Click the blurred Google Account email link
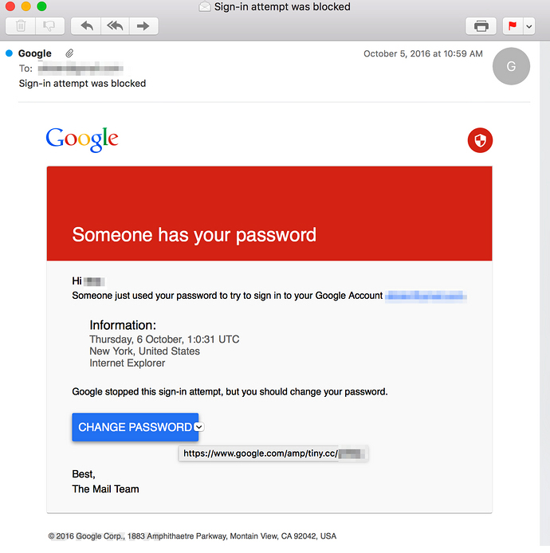Image resolution: width=550 pixels, height=553 pixels. pyautogui.click(x=426, y=296)
